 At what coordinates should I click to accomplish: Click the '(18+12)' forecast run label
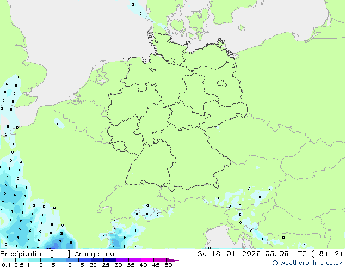326,254
